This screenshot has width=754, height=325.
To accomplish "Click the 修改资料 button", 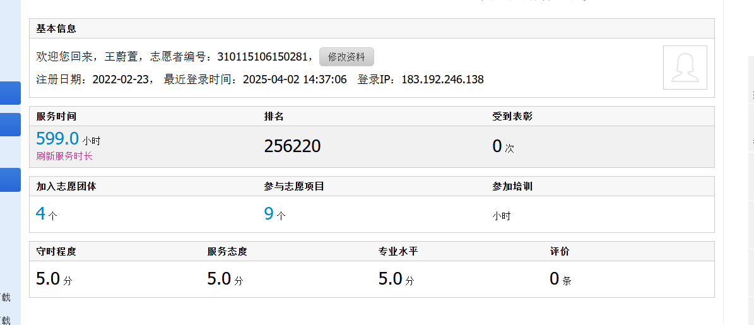I will [346, 57].
